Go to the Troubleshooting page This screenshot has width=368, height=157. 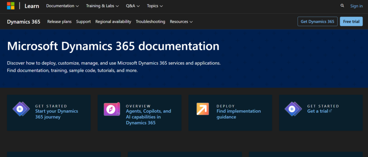(x=150, y=22)
